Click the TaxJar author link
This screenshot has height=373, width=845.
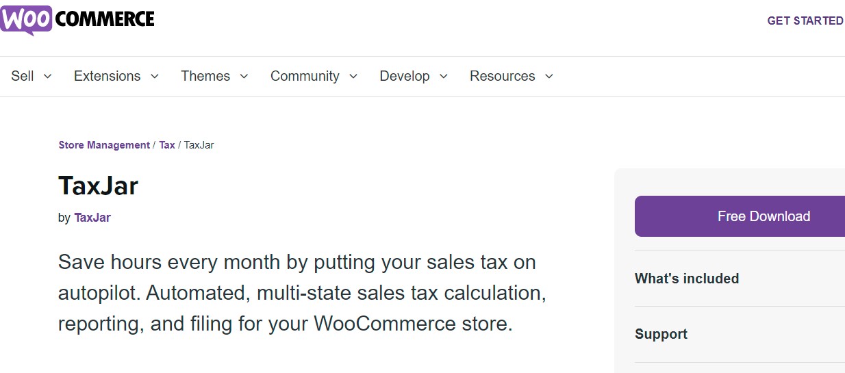(x=92, y=218)
